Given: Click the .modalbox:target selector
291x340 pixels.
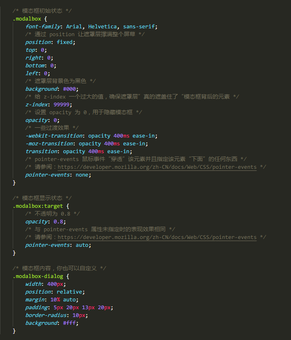Looking at the screenshot, I should pos(38,206).
